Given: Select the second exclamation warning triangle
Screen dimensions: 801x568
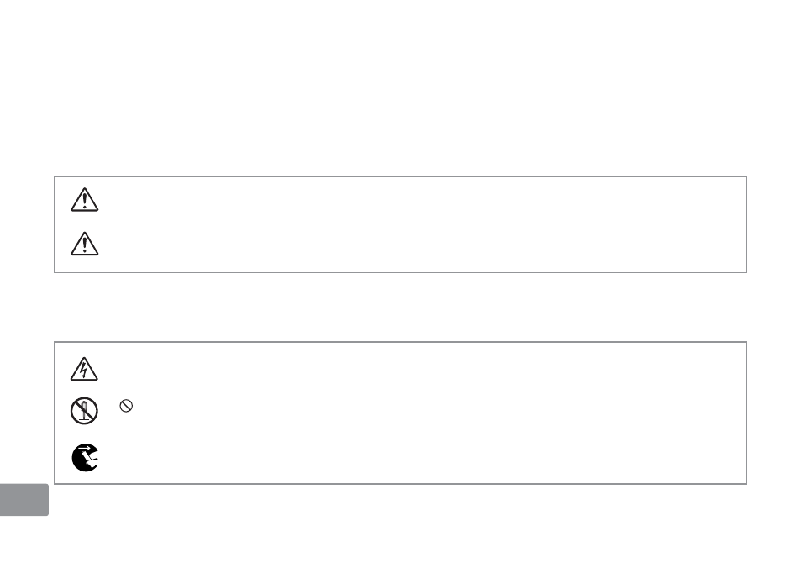Looking at the screenshot, I should (x=84, y=244).
